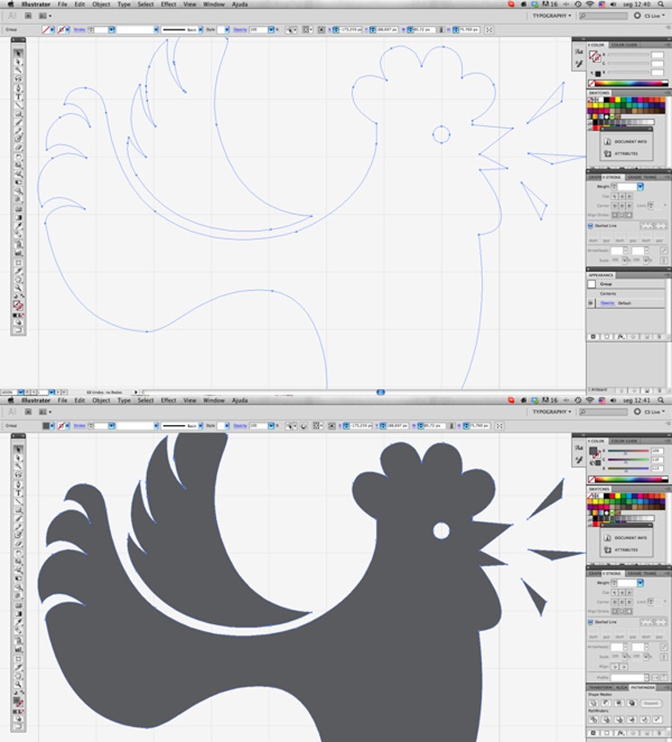The height and width of the screenshot is (742, 672).
Task: Select the Type tool in the upper window's toolbox
Action: pyautogui.click(x=18, y=97)
